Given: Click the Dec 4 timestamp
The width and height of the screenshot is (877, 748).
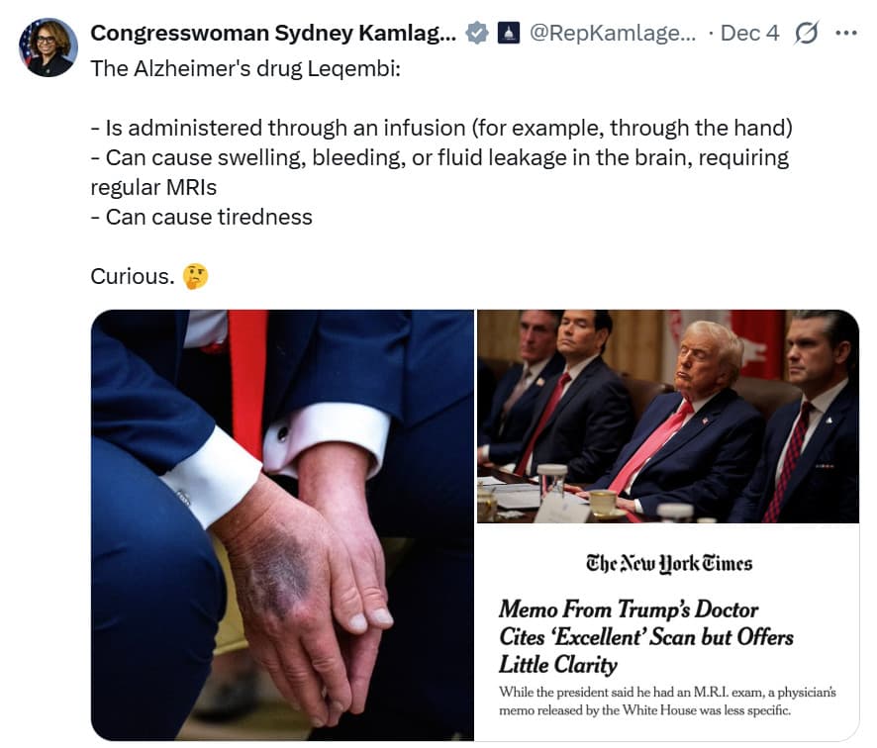Looking at the screenshot, I should [749, 33].
